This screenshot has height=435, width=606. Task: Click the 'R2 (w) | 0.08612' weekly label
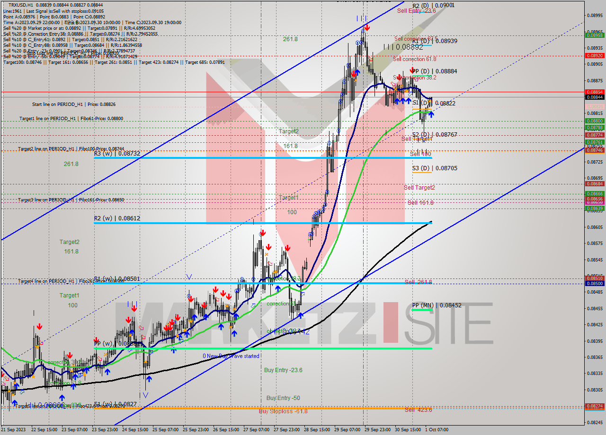click(x=117, y=218)
